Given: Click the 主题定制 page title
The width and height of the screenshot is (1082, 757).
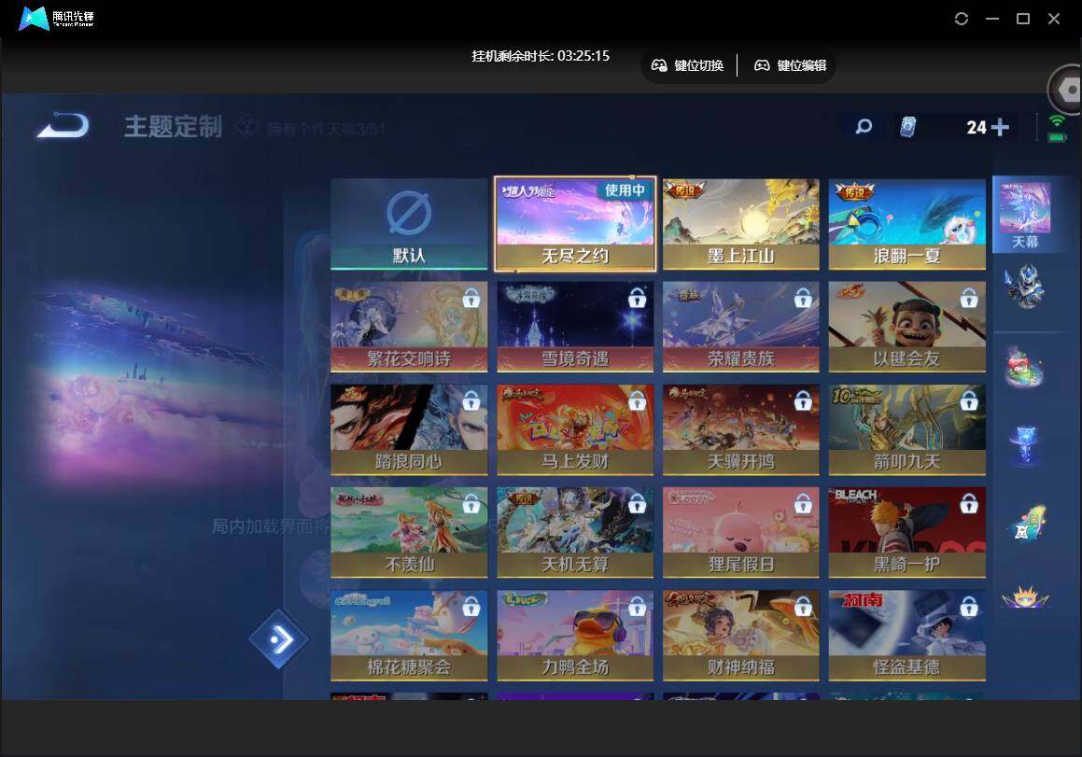Looking at the screenshot, I should [174, 127].
